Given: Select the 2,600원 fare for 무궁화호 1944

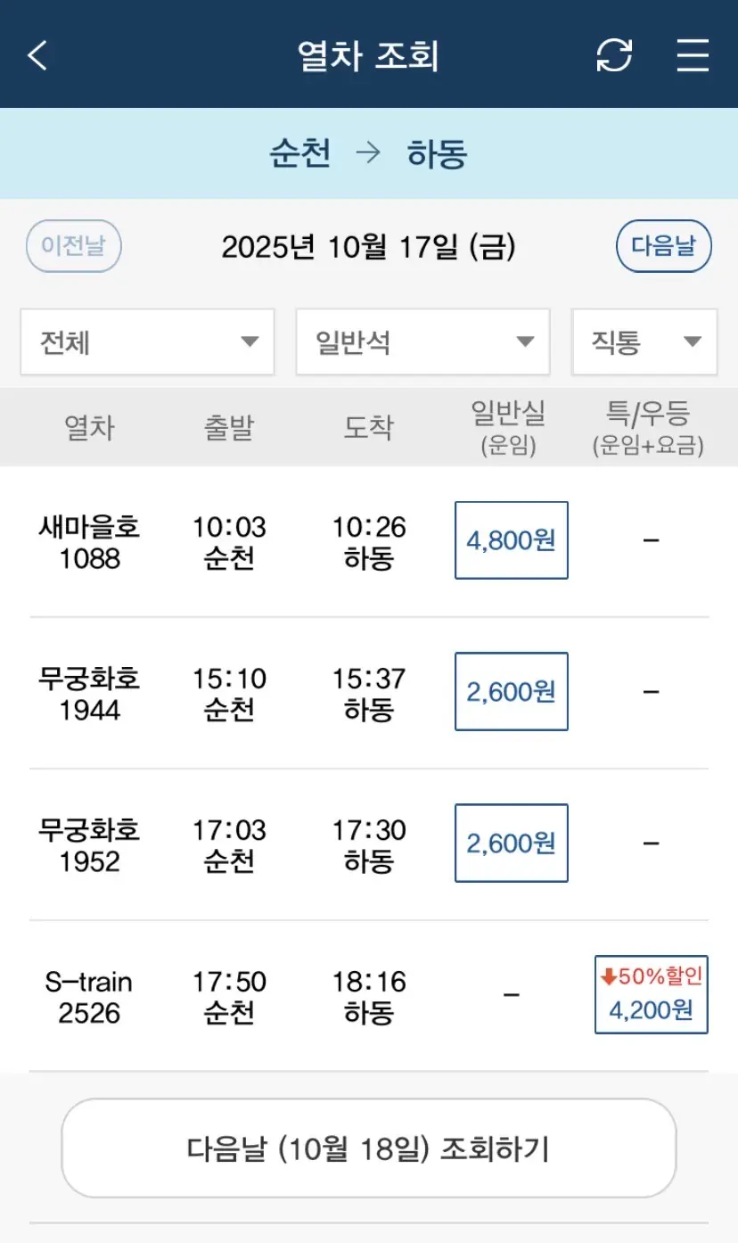Looking at the screenshot, I should 512,692.
